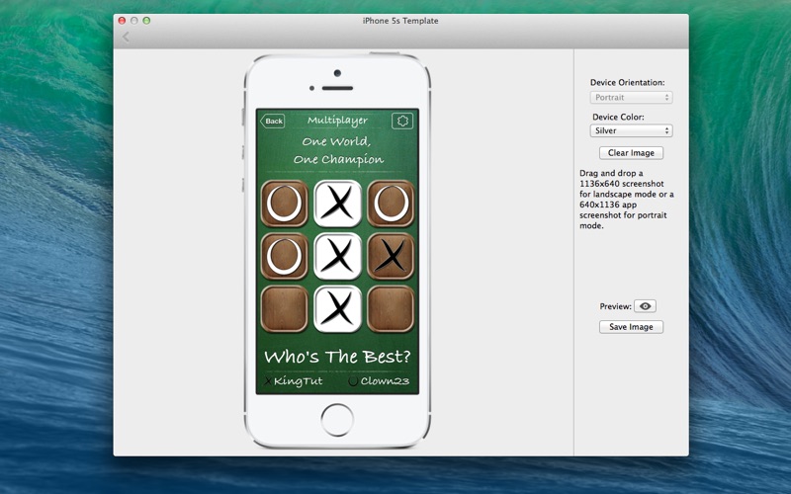Click the iPhone home button on the template

337,420
